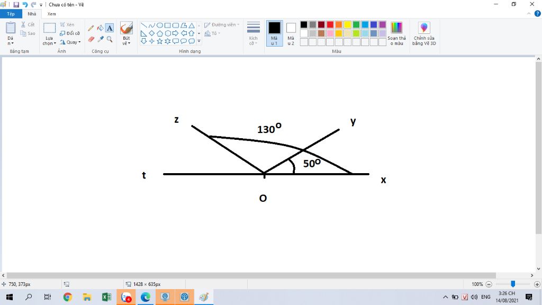
Task: Choose the Polygon shape
Action: 184,25
